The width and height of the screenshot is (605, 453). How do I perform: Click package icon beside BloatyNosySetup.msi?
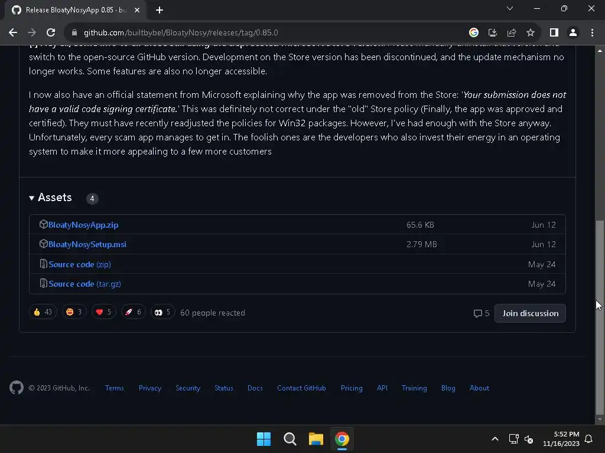[x=43, y=244]
